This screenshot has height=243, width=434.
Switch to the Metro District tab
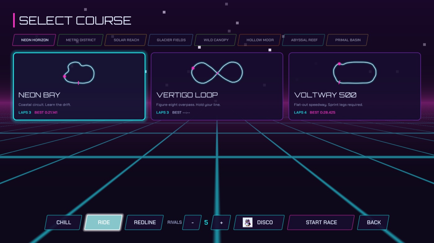click(x=80, y=40)
